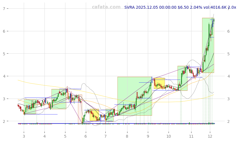This screenshot has width=239, height=141.
Task: Click the green box between months 4 and 5
Action: (x=59, y=99)
